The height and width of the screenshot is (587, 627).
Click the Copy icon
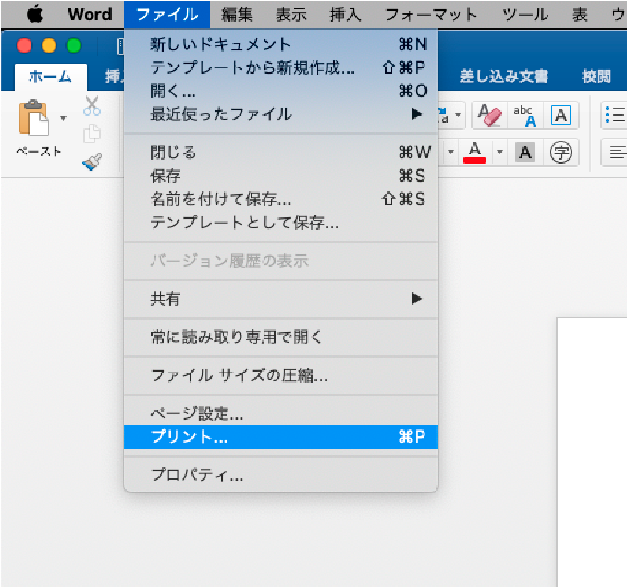point(92,133)
